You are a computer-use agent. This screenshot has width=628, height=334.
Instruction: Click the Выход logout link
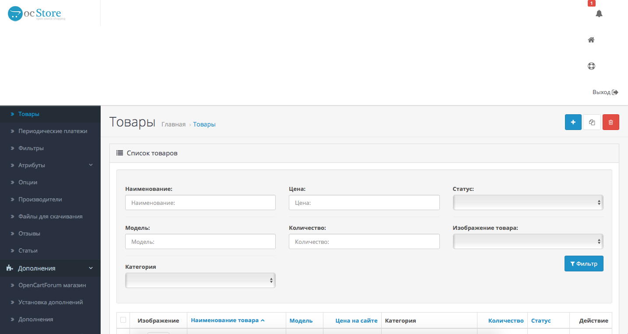point(605,92)
